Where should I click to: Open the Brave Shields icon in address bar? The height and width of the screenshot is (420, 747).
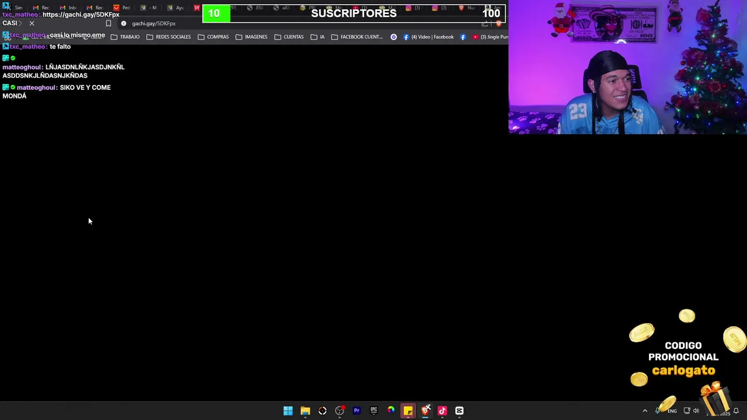[498, 23]
